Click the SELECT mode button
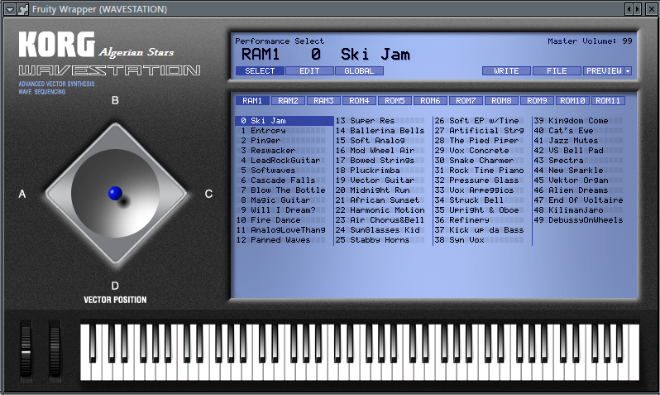Screen dimensions: 660x395 click(260, 71)
